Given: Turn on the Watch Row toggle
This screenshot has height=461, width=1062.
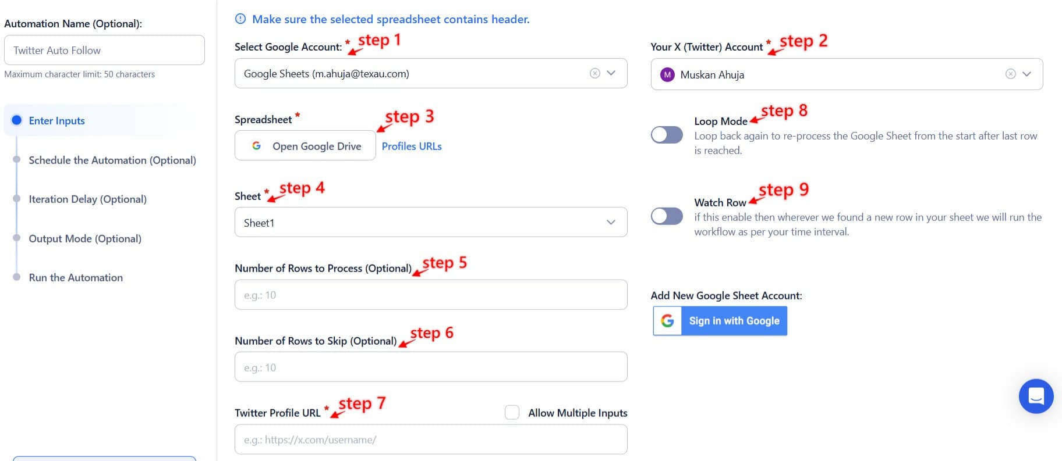Looking at the screenshot, I should 667,216.
